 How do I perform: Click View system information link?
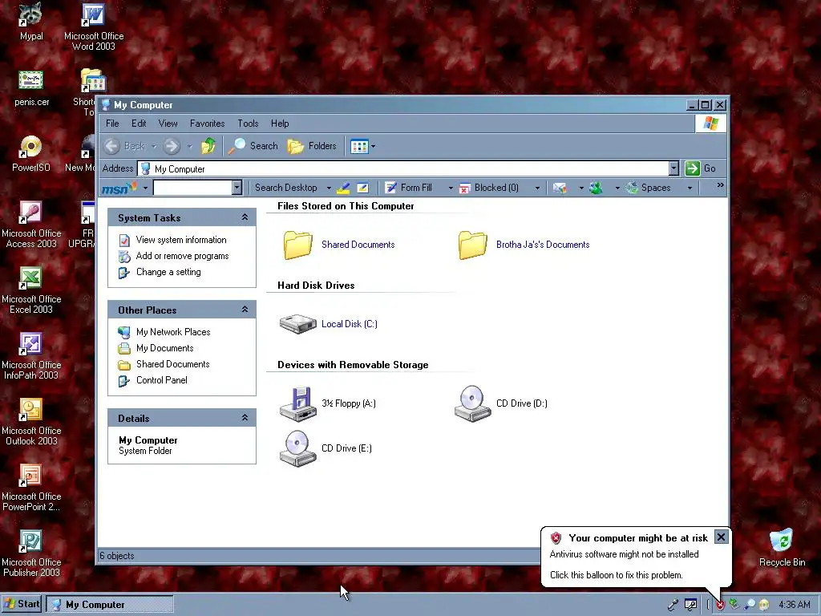(181, 240)
